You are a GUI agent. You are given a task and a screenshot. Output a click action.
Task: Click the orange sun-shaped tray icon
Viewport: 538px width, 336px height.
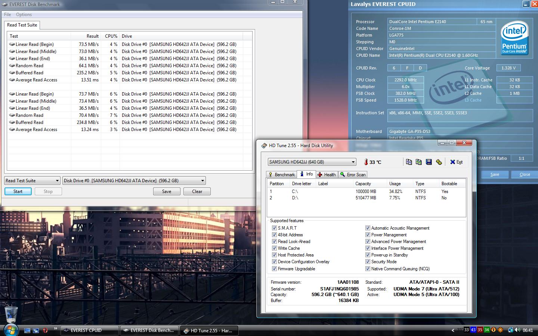(500, 330)
